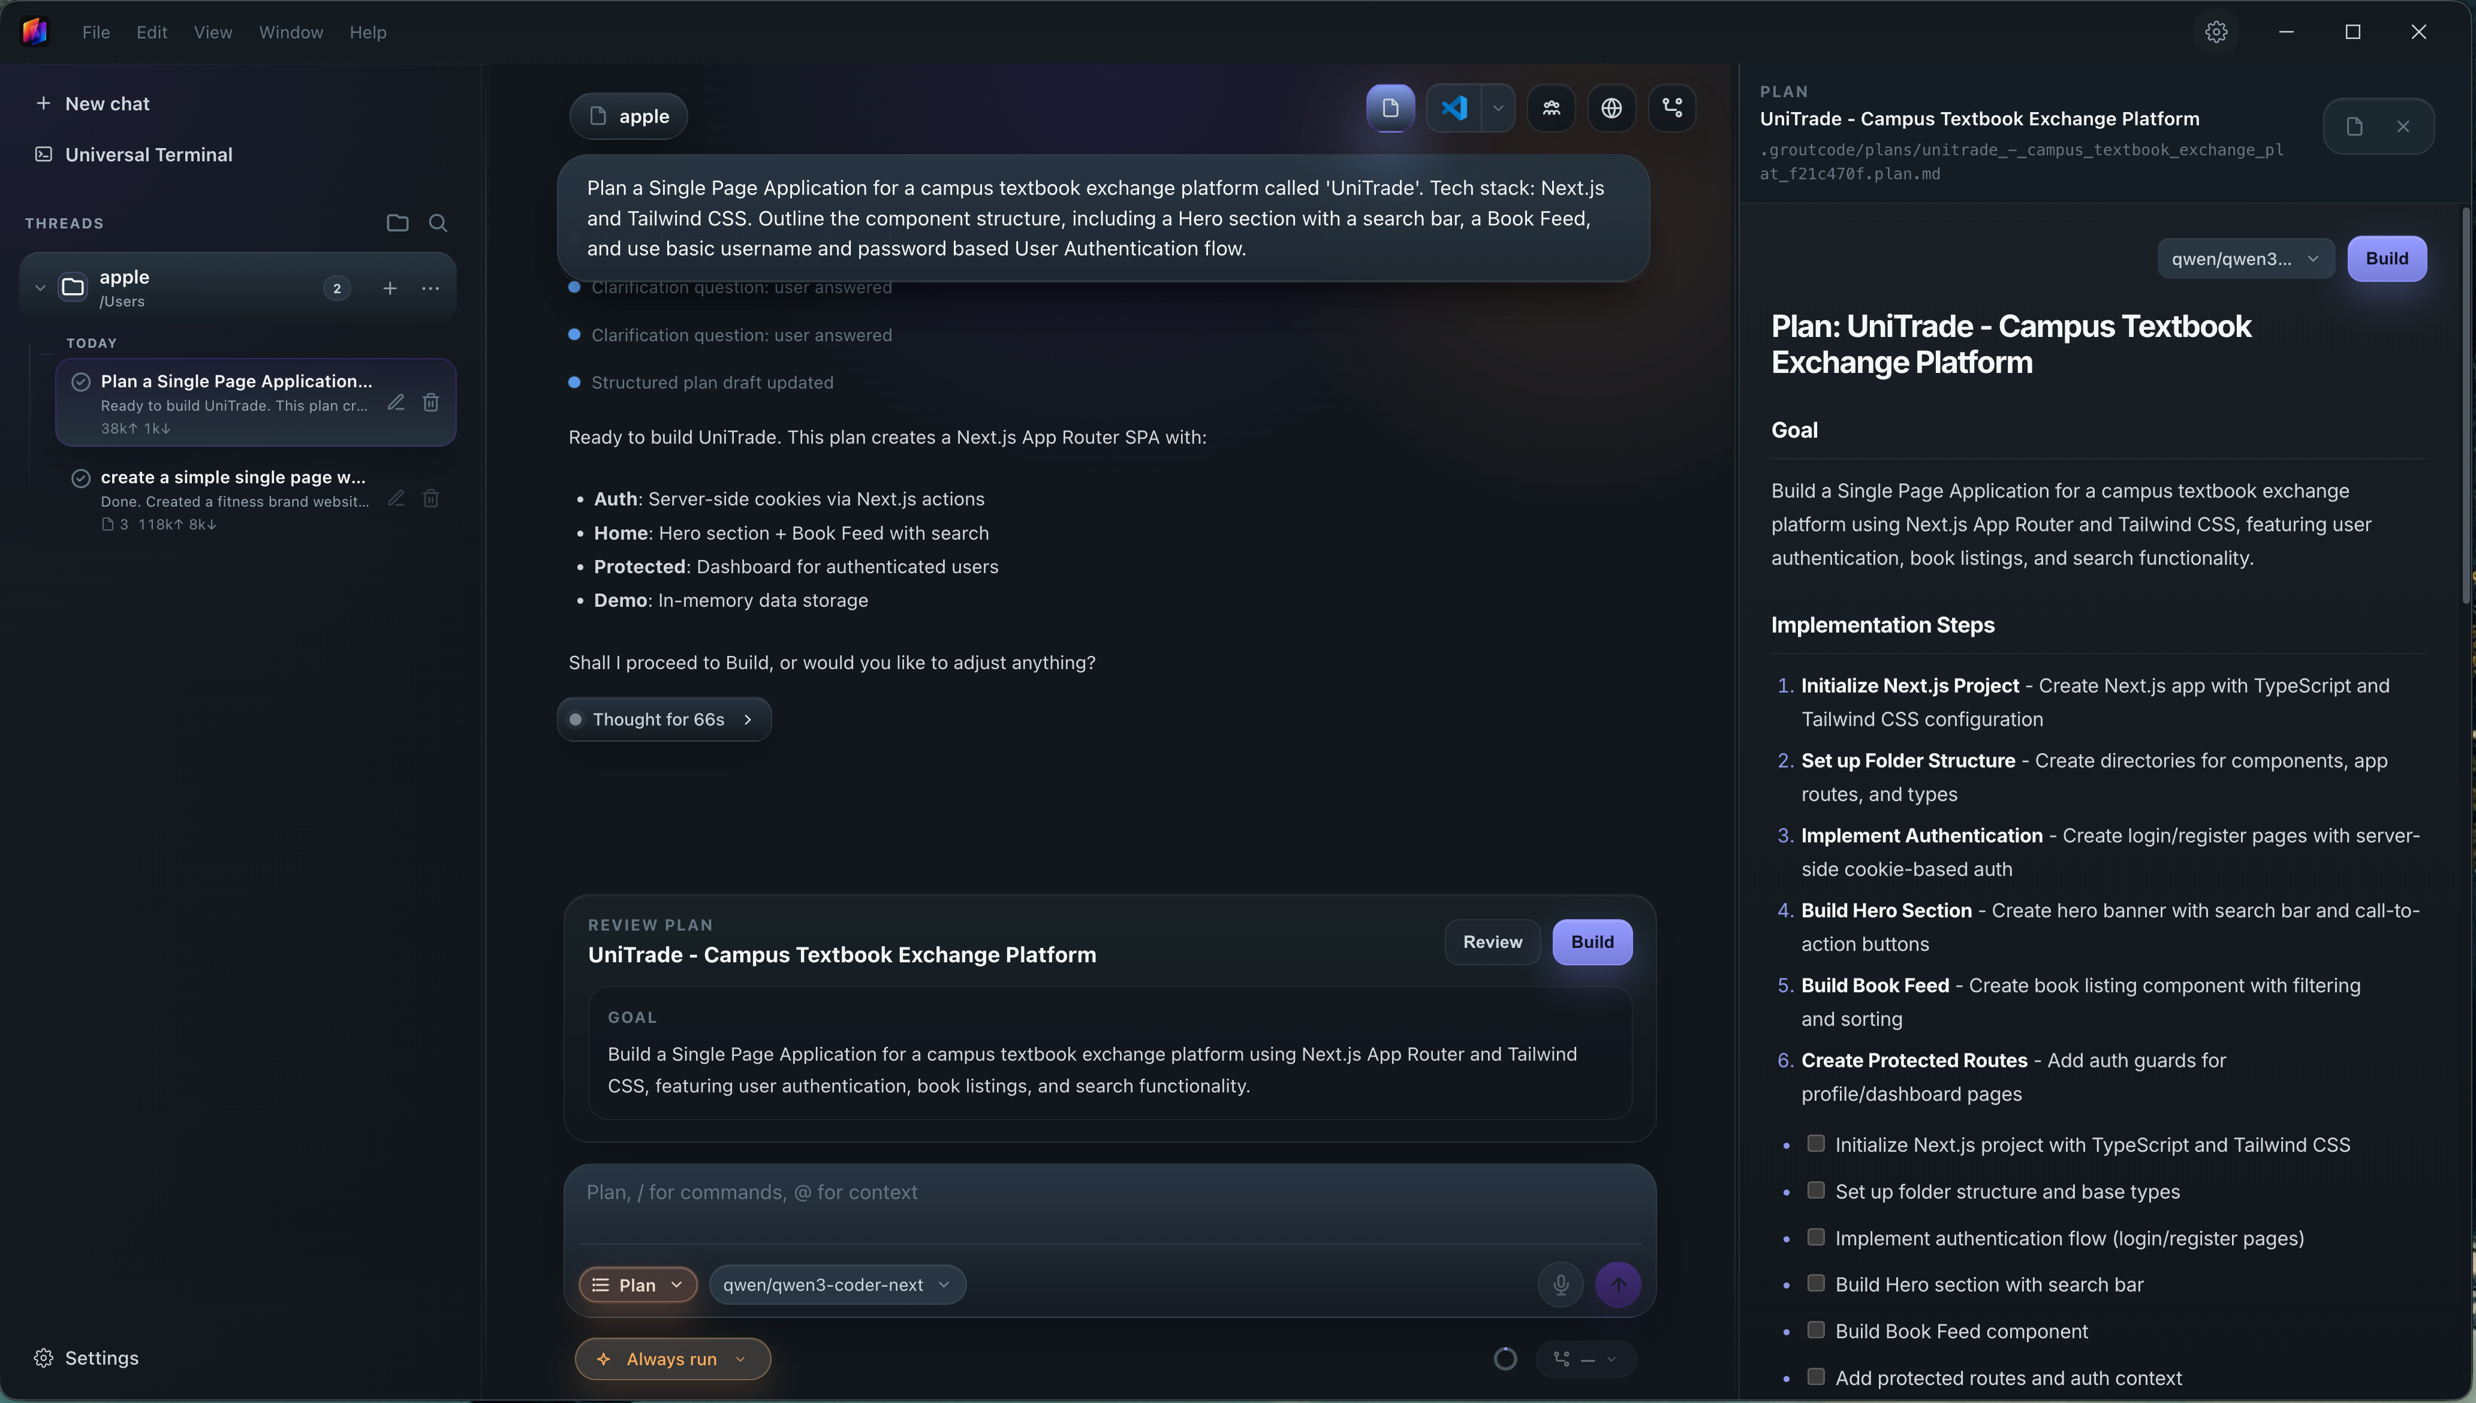Close the Plan panel
This screenshot has height=1403, width=2476.
[2403, 127]
